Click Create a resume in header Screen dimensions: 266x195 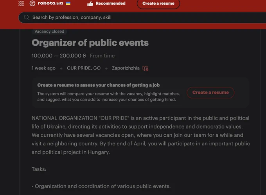(158, 4)
